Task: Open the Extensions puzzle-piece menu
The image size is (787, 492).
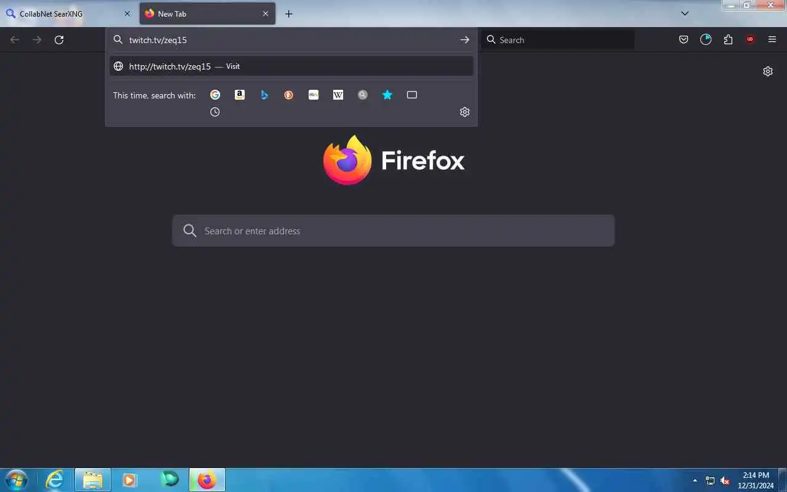Action: tap(728, 40)
